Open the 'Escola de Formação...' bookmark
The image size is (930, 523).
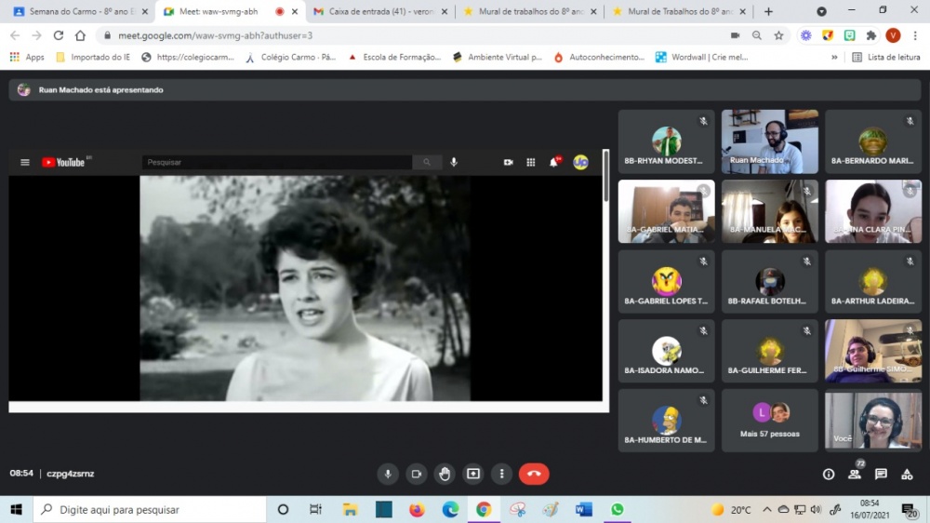click(394, 57)
